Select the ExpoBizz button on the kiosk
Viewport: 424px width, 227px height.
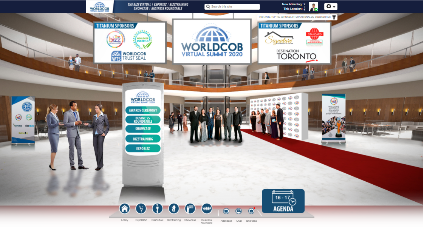(x=143, y=148)
